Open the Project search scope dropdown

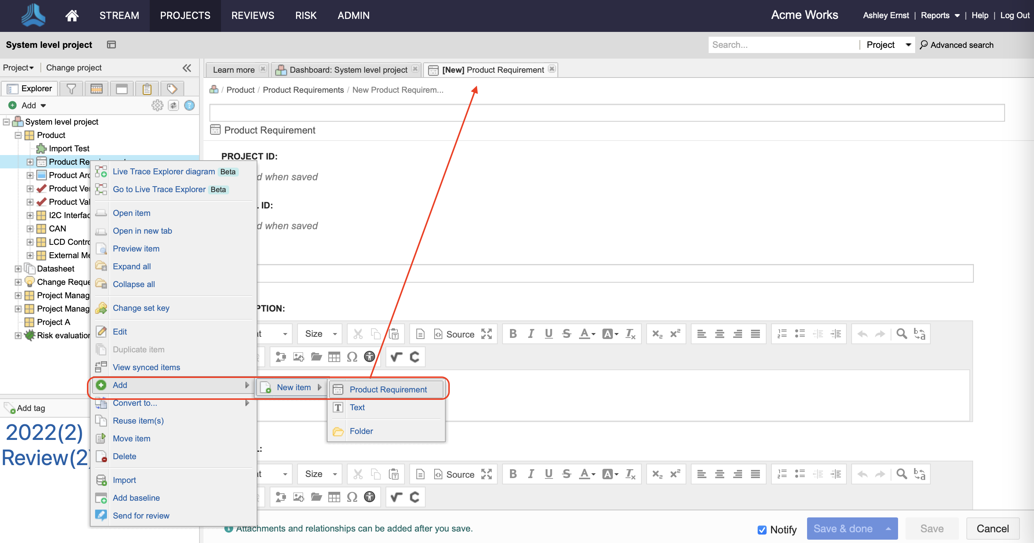coord(888,45)
